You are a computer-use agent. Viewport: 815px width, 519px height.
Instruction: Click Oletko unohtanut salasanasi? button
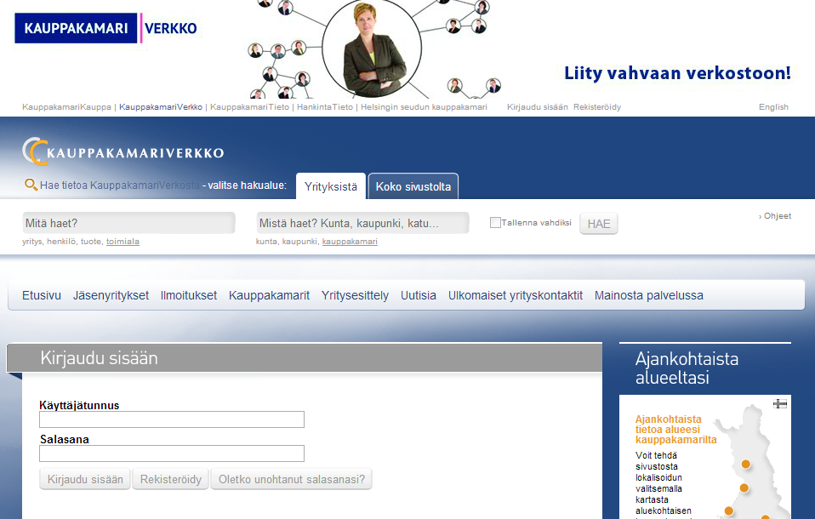pos(292,479)
